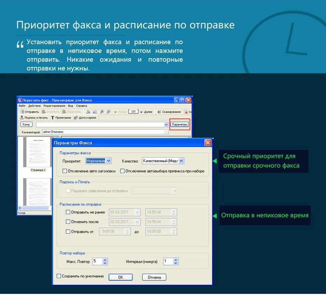Select the second page thumbnail
The image size is (326, 299).
(x=38, y=192)
